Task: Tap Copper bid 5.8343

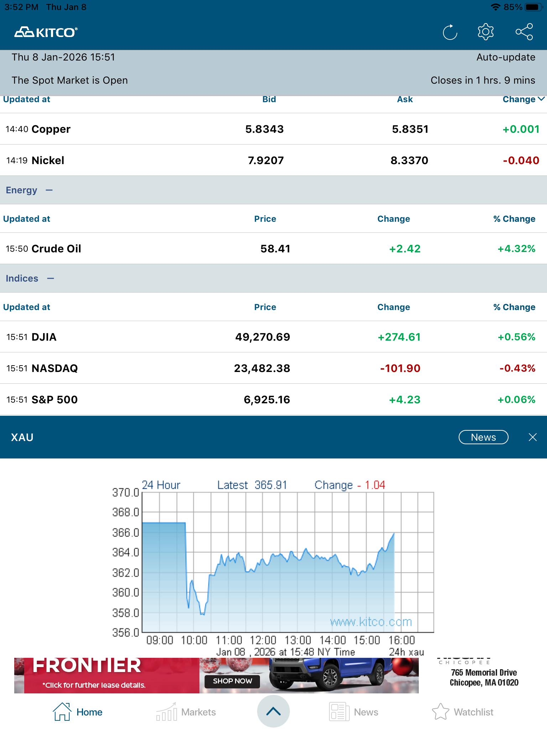Action: (x=265, y=129)
